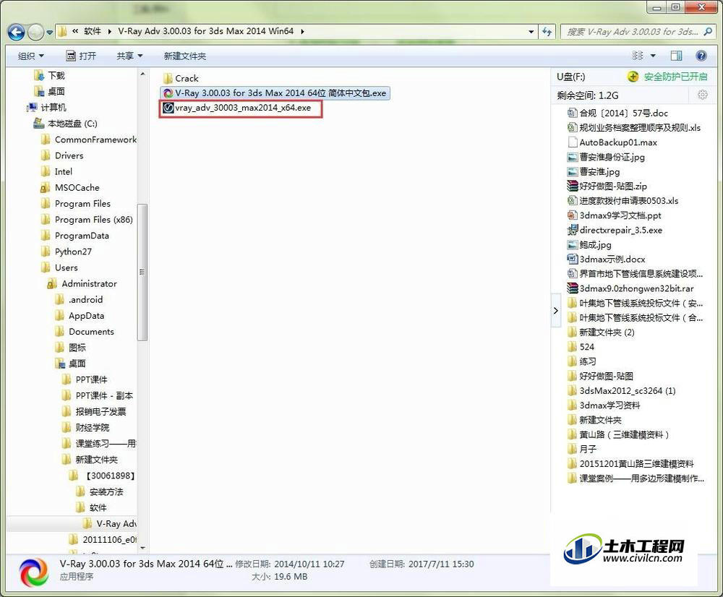Viewport: 723px width, 597px height.
Task: Click the Forward navigation arrow
Action: pyautogui.click(x=35, y=32)
